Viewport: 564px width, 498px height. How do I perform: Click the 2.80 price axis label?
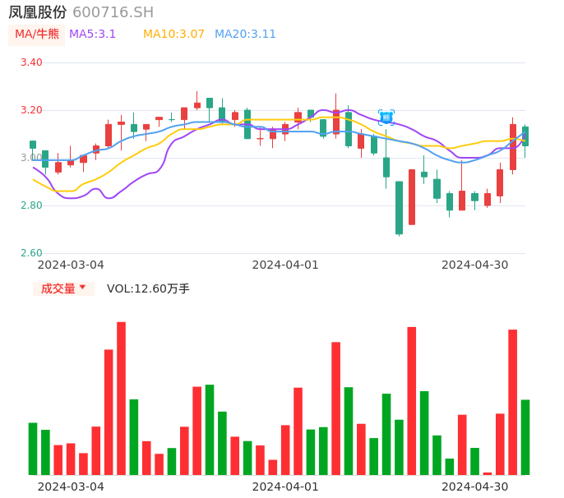coord(30,205)
